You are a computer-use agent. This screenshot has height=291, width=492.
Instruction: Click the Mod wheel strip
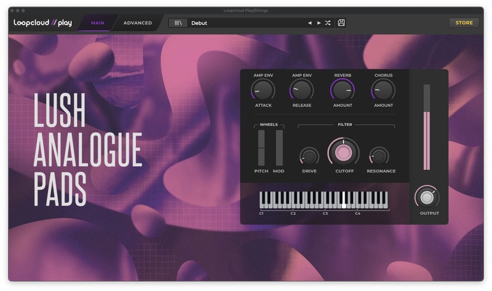[x=279, y=148]
